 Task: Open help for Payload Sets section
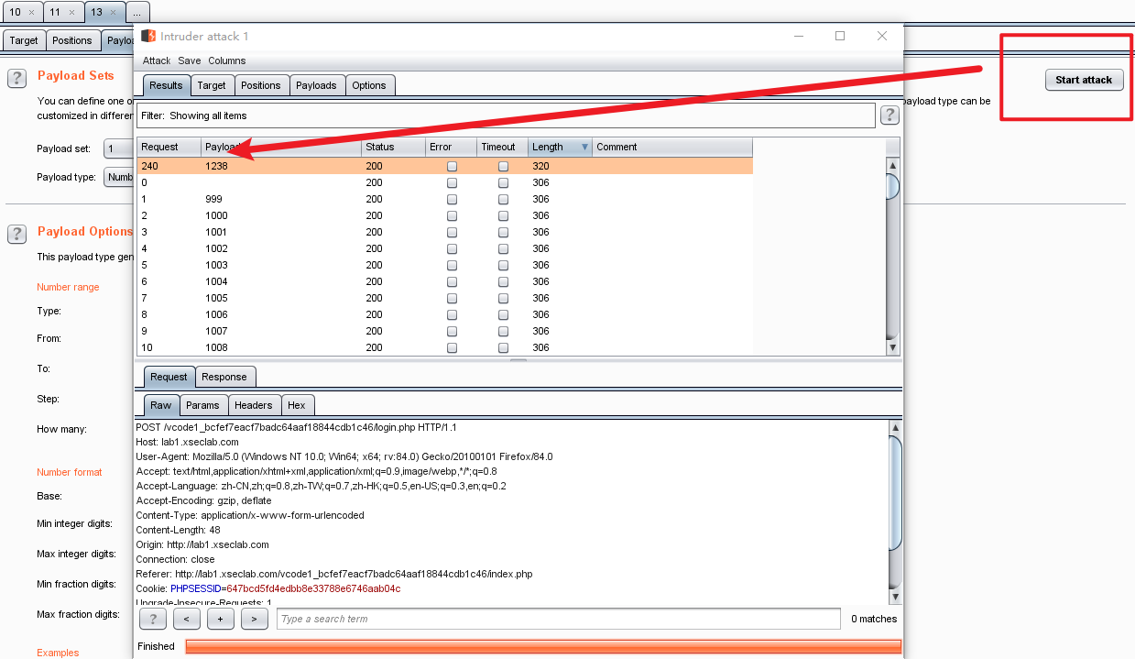click(x=16, y=78)
